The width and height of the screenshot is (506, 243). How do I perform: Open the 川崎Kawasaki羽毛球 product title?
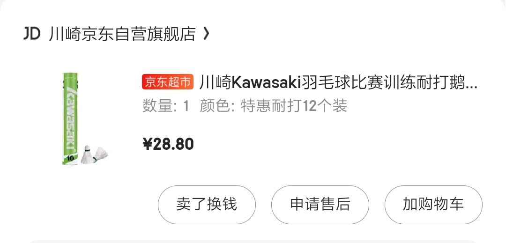338,82
